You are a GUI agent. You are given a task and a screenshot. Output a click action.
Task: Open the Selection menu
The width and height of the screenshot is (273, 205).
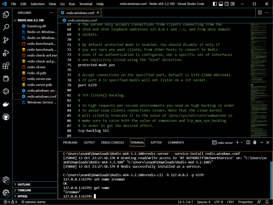[x=37, y=4]
